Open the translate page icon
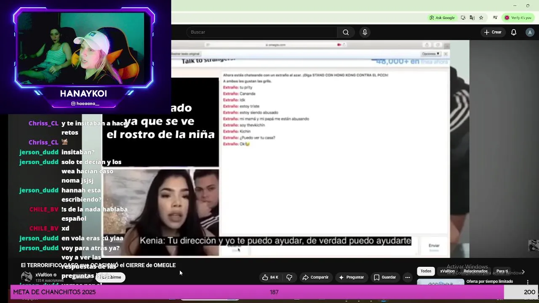This screenshot has width=539, height=303. coord(472,18)
